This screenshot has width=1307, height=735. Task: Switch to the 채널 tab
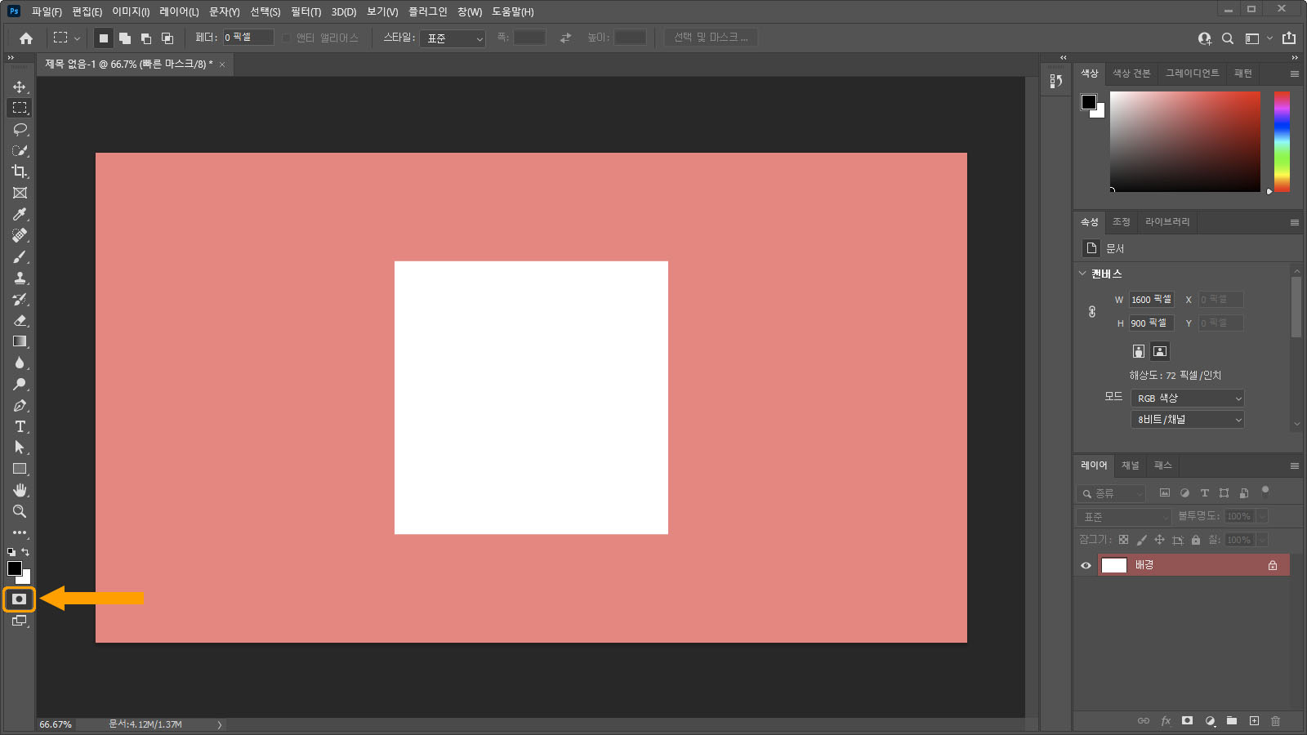tap(1130, 465)
